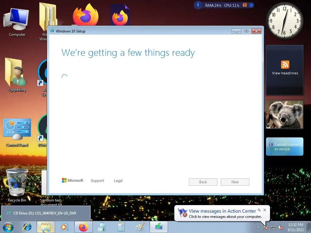Viewport: 311px width, 233px height.
Task: Dismiss the Action Center balloon
Action: point(265,210)
